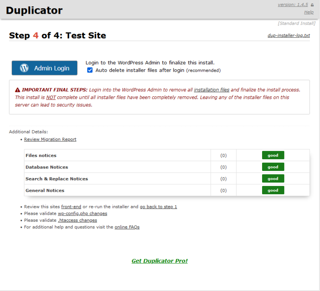
Task: Expand the Review Migration Report link
Action: [x=50, y=139]
